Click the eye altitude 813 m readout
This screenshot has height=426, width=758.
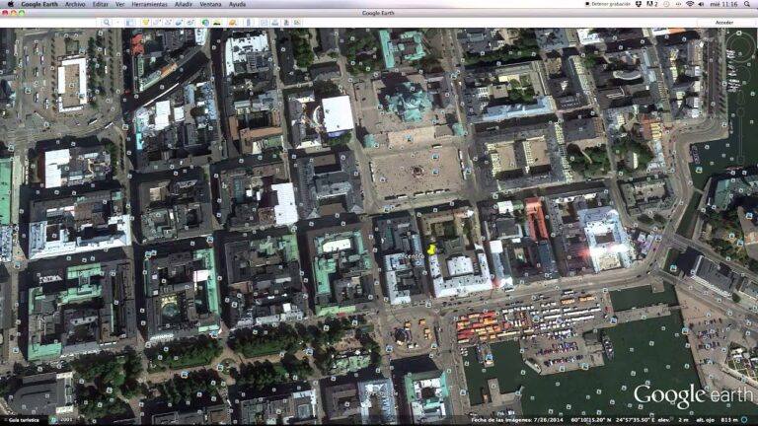click(x=718, y=420)
